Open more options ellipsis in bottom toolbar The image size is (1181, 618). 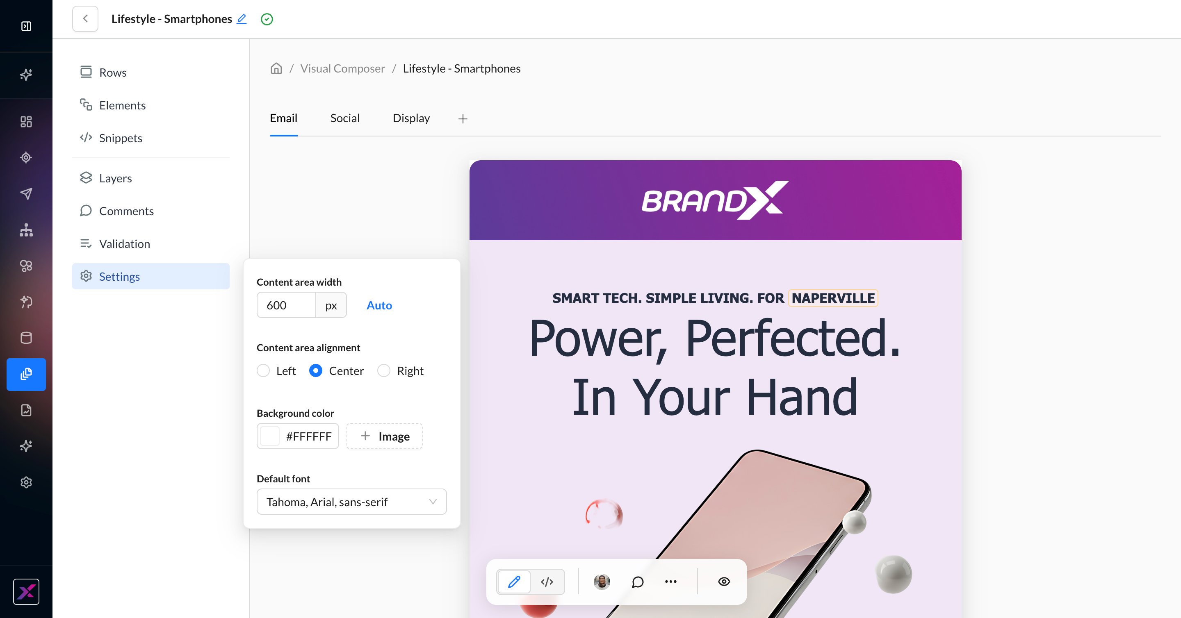click(x=671, y=582)
